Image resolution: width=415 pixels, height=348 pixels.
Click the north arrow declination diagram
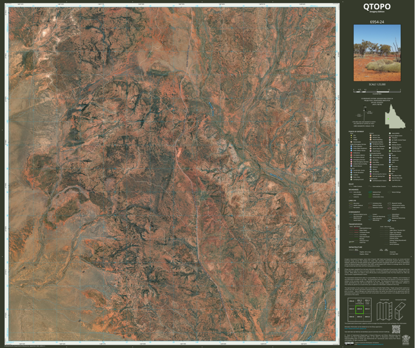364,113
